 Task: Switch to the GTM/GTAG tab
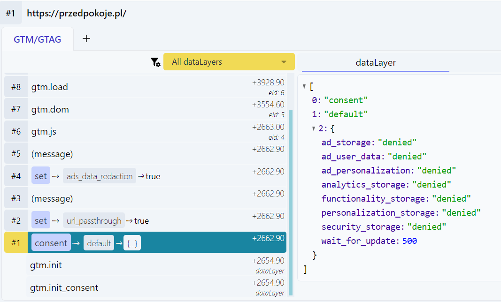[x=38, y=39]
